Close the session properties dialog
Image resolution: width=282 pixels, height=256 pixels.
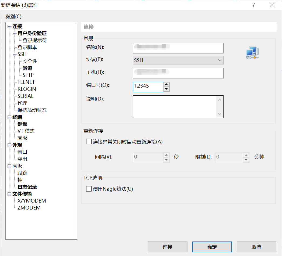[272, 5]
